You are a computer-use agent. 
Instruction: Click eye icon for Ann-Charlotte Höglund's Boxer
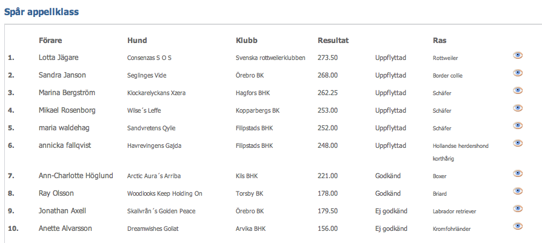point(518,173)
